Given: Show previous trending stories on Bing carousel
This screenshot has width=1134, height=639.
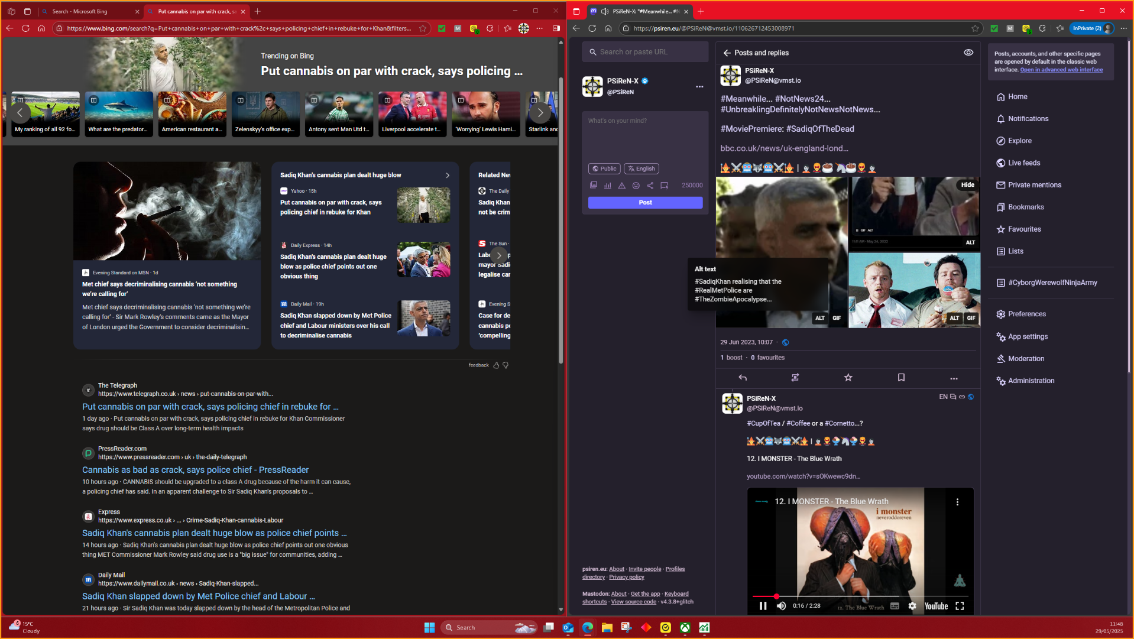Looking at the screenshot, I should tap(20, 113).
